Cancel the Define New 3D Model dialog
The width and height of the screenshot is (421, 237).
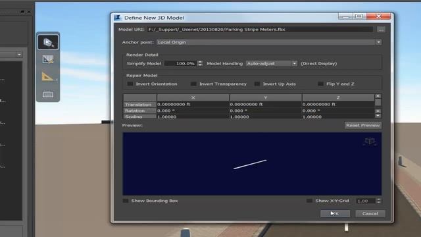(x=370, y=213)
